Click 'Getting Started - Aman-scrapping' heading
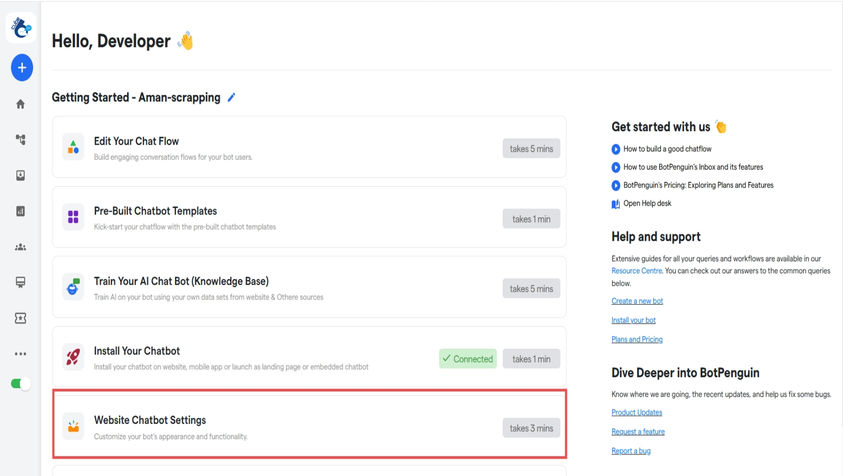This screenshot has width=843, height=476. 136,97
